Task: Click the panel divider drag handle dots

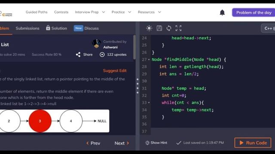Action: coord(137,86)
